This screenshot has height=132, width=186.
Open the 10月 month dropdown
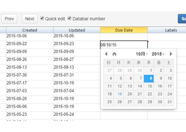pos(142,54)
